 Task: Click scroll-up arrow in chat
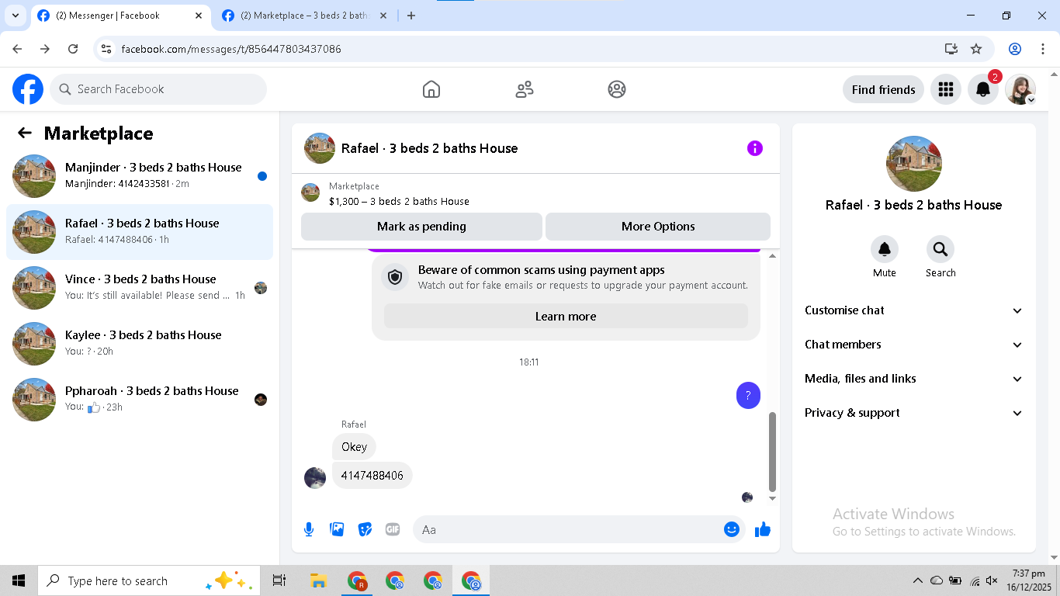pos(772,255)
